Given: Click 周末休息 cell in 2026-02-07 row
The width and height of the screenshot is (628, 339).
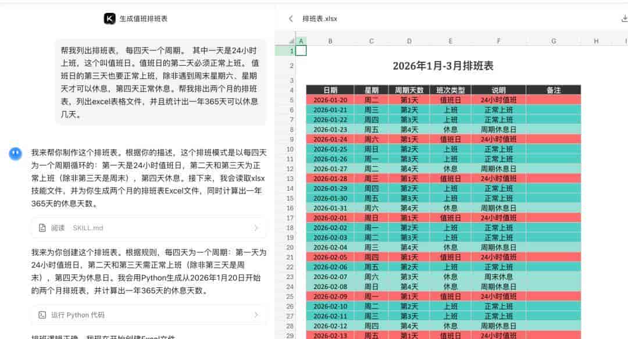Looking at the screenshot, I should point(499,277).
